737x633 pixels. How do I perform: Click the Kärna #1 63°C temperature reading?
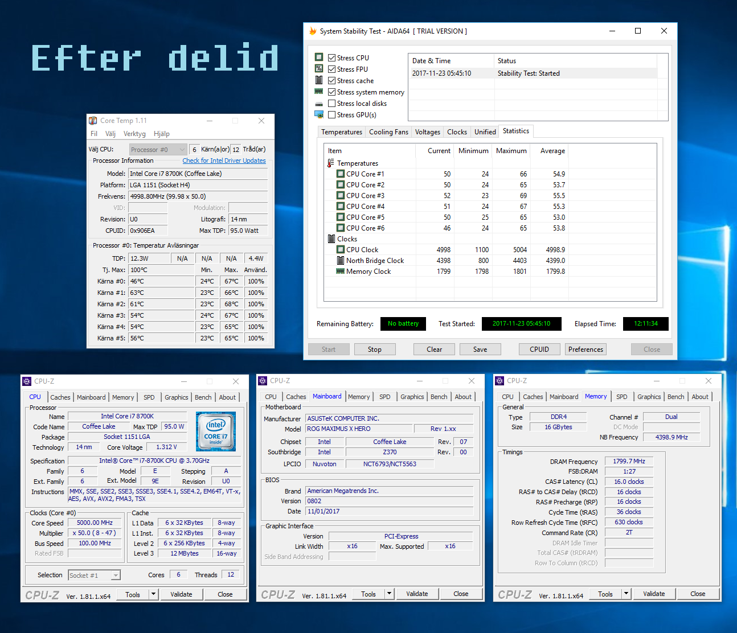pos(161,293)
